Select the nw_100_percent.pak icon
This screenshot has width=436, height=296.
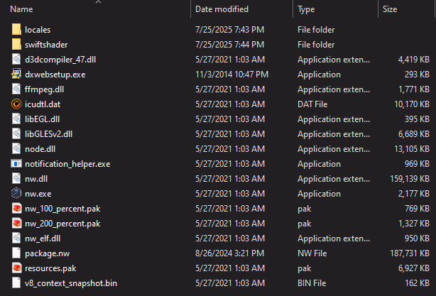[x=17, y=208]
